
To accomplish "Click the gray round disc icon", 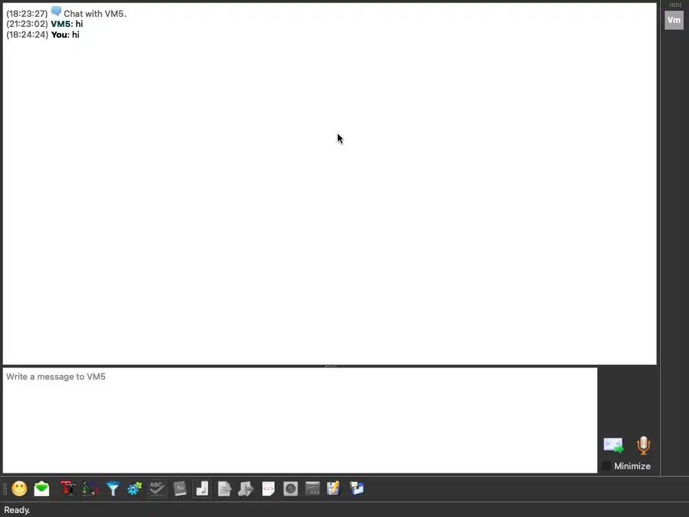I will click(x=291, y=489).
